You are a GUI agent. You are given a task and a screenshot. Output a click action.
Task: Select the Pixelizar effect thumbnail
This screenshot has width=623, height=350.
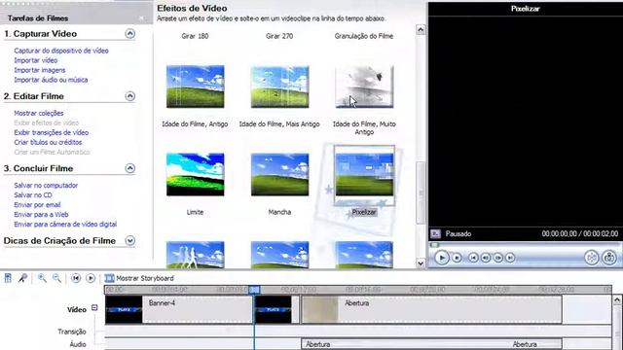[364, 175]
